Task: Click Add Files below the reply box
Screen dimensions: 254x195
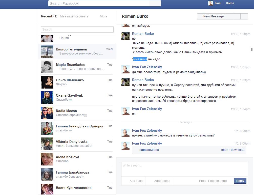Action: (136, 181)
